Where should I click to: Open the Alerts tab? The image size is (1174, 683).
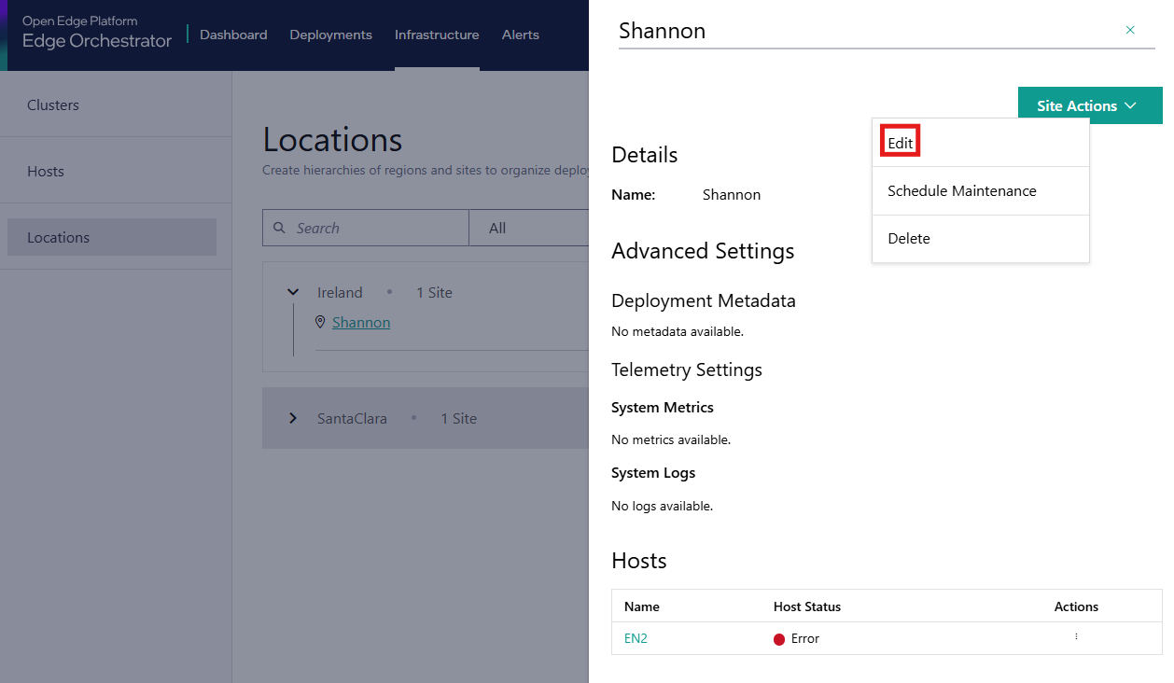[520, 35]
